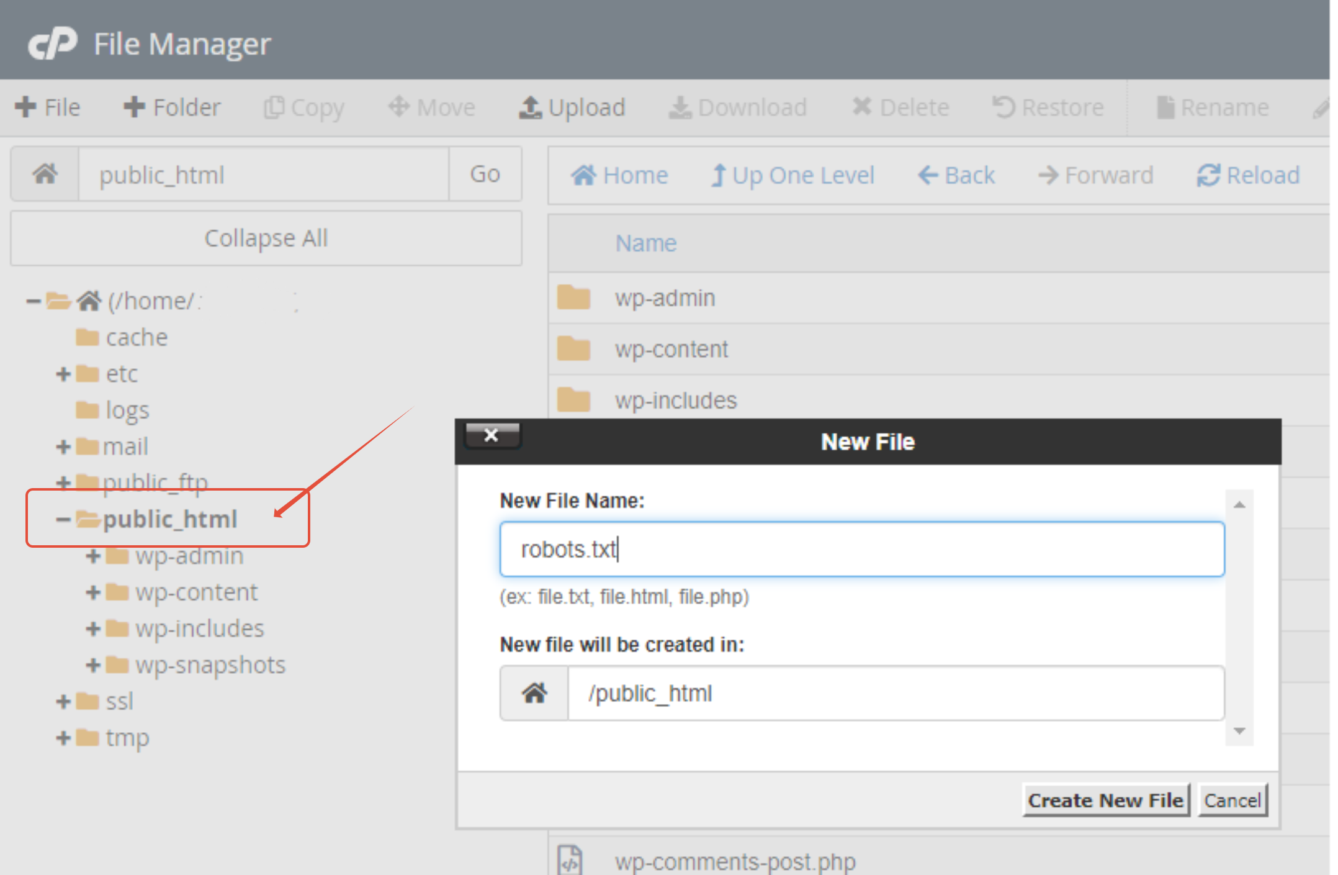
Task: Cancel the New File dialog
Action: pos(1232,800)
